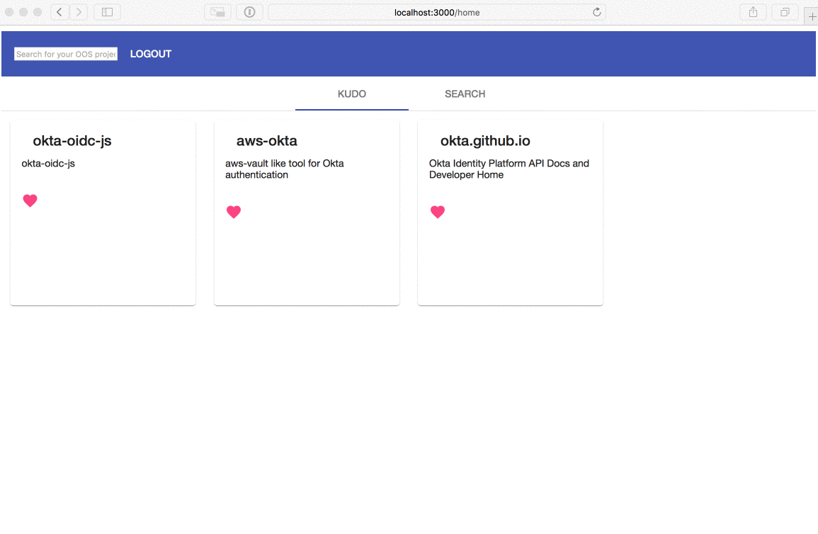Click the Safari forward arrow button
The height and width of the screenshot is (534, 818).
79,12
